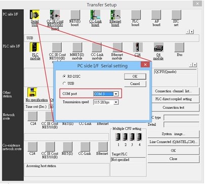205x185 pixels.
Task: Click the QCPU(Qmode) text
Action: 166,71
